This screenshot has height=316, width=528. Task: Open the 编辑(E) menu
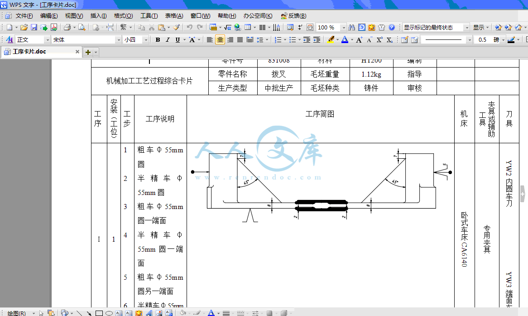point(49,16)
